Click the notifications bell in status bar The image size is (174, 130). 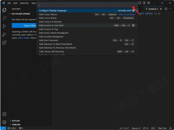tap(171, 128)
